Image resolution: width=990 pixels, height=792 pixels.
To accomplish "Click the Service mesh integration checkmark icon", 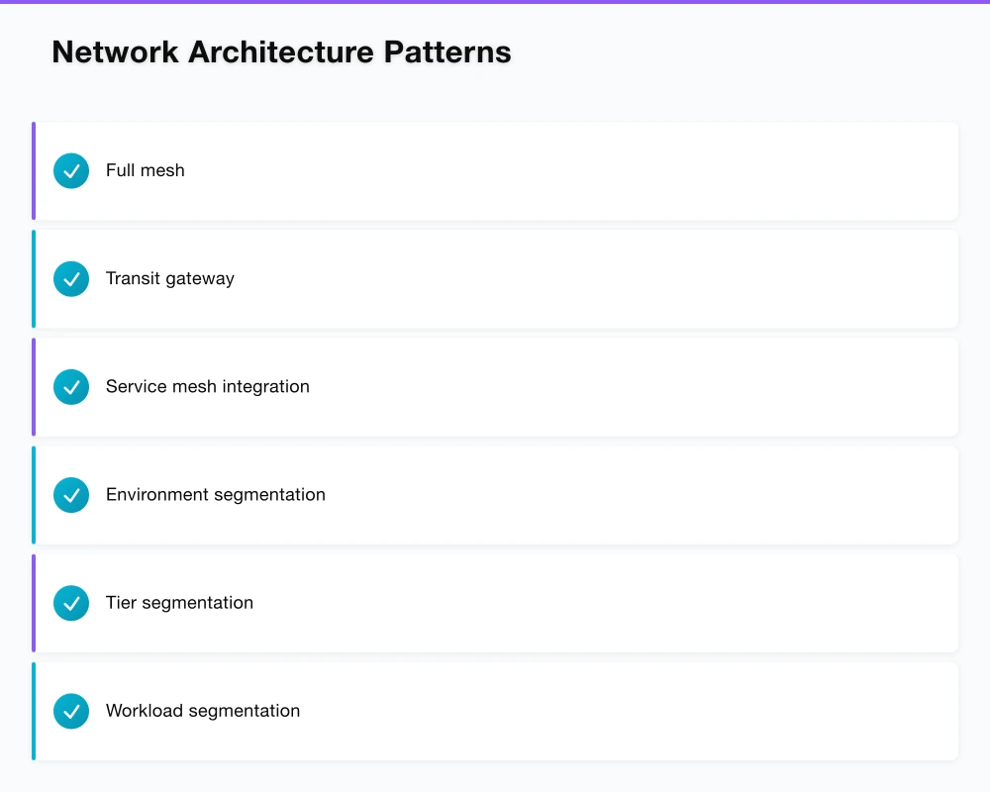I will coord(70,386).
